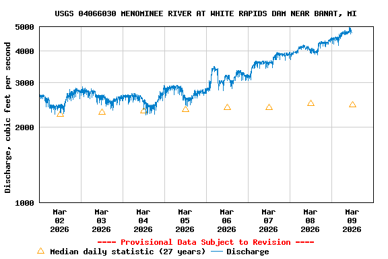
Task: Click the median triangle for Mar 06
Action: pyautogui.click(x=227, y=107)
